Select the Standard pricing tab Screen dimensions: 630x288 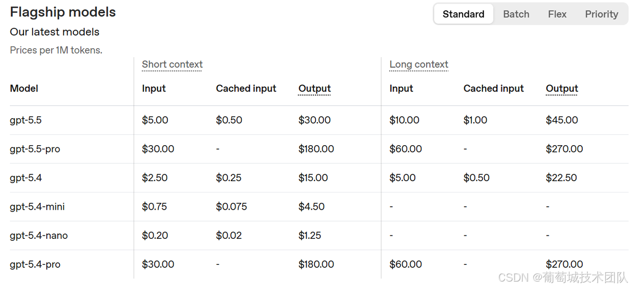(464, 14)
